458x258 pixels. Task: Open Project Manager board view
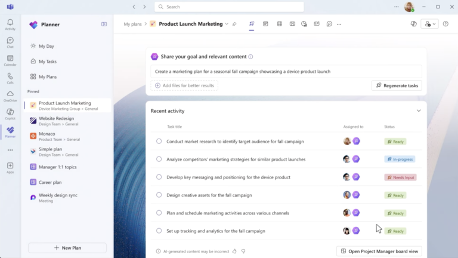pos(379,251)
